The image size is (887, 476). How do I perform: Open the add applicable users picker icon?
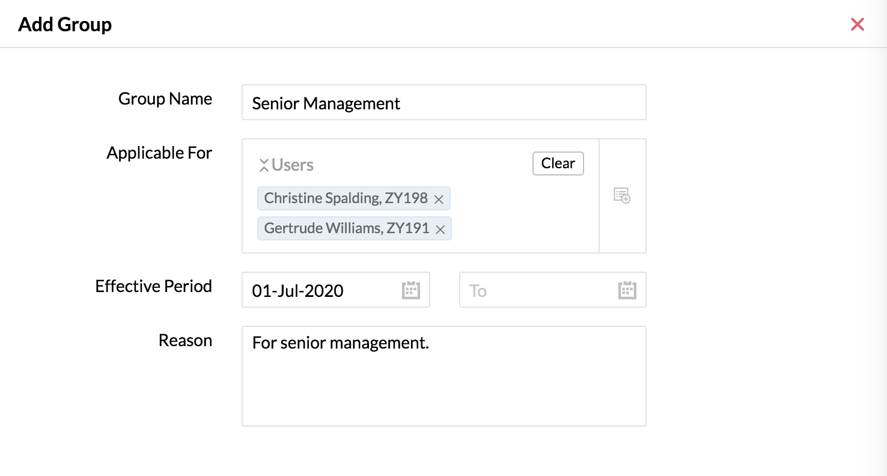[x=622, y=195]
